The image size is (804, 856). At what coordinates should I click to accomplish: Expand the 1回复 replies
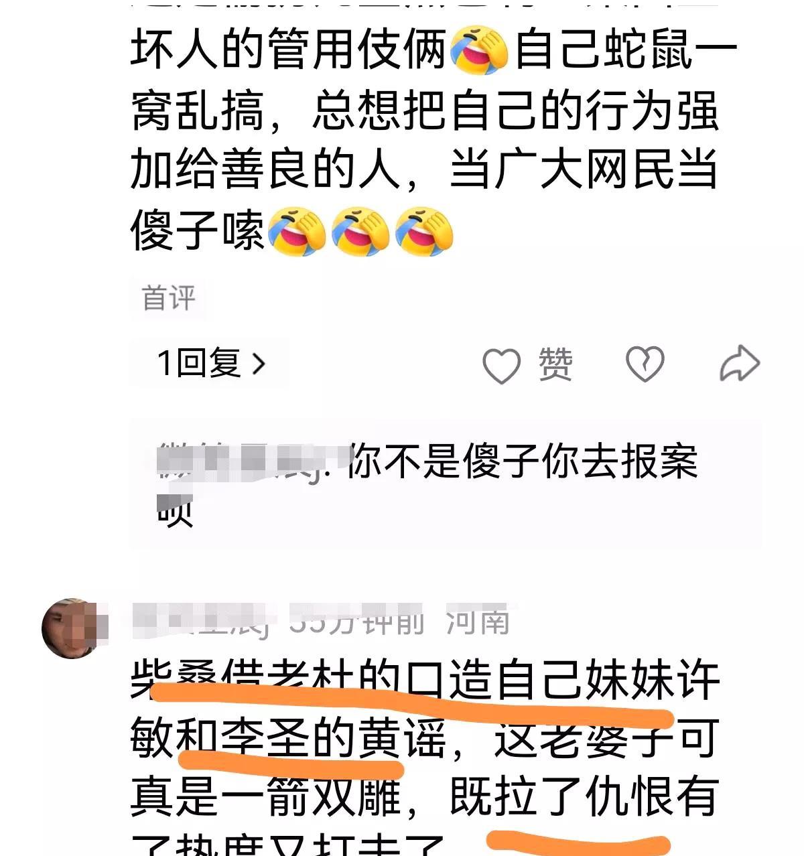click(x=210, y=363)
